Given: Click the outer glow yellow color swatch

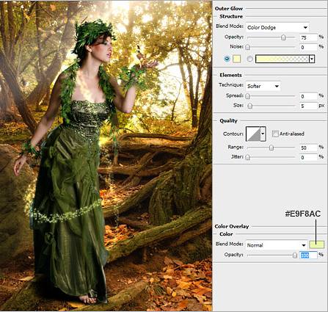Looking at the screenshot, I should click(x=236, y=59).
